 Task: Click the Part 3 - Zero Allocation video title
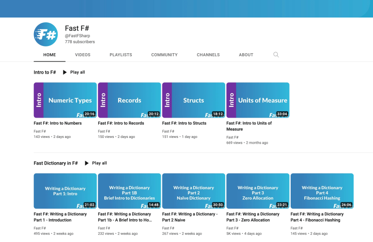click(252, 217)
